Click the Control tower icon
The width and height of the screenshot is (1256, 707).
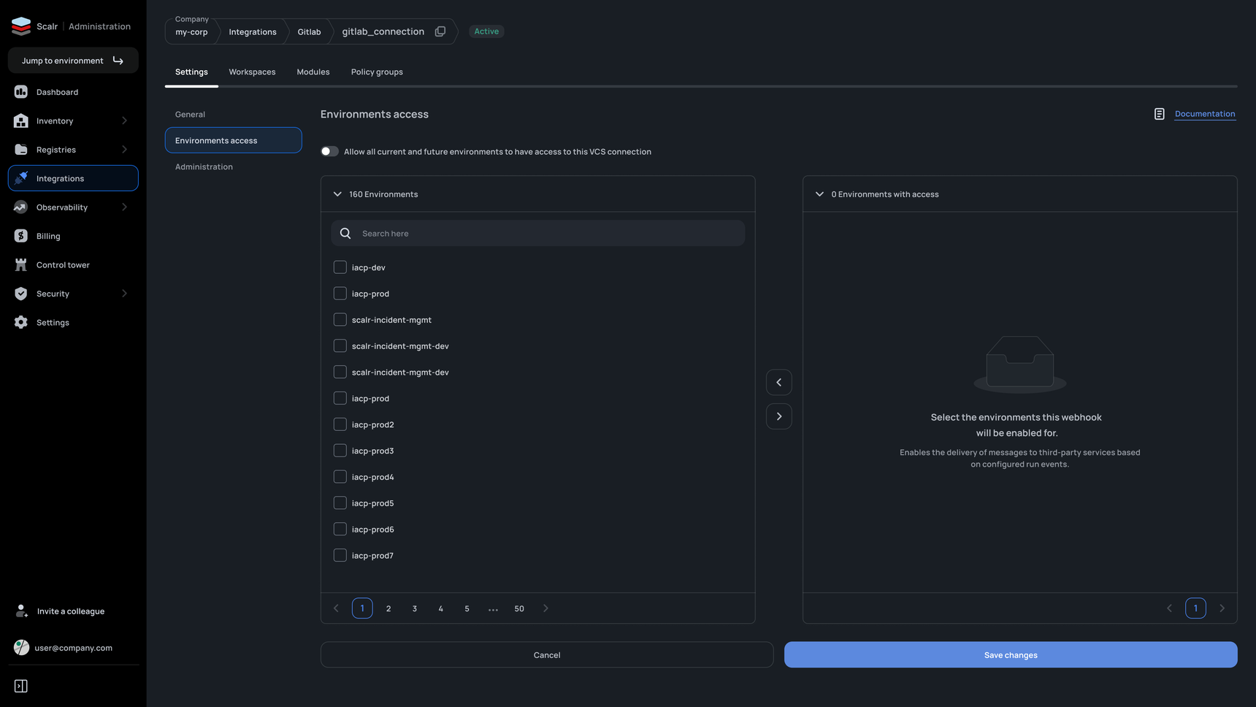[21, 265]
